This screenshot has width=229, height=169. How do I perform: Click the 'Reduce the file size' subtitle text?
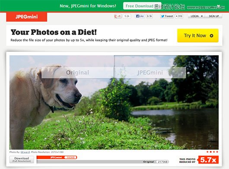(89, 40)
